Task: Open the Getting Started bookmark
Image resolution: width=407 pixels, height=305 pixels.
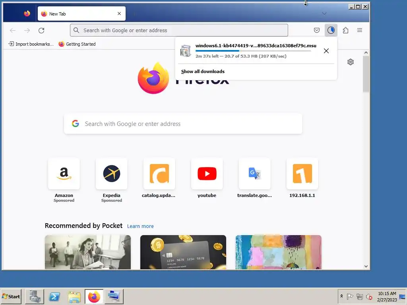Action: click(x=77, y=44)
